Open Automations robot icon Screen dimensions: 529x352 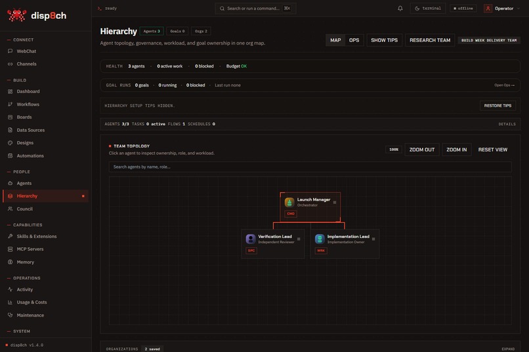[x=10, y=155]
